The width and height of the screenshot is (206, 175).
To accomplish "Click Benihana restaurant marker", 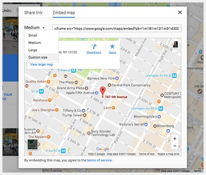I will [50, 100].
